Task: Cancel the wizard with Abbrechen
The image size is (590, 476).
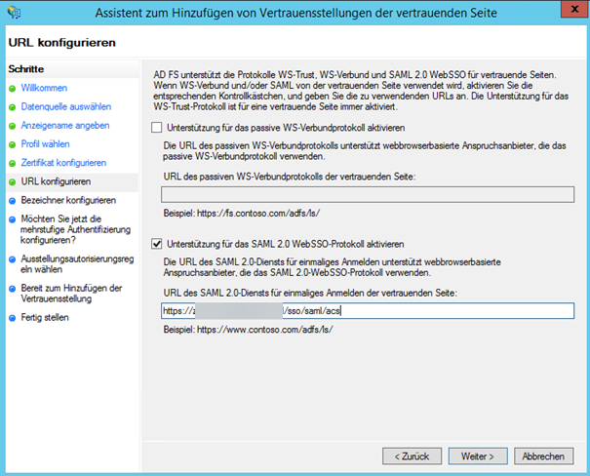Action: 543,456
